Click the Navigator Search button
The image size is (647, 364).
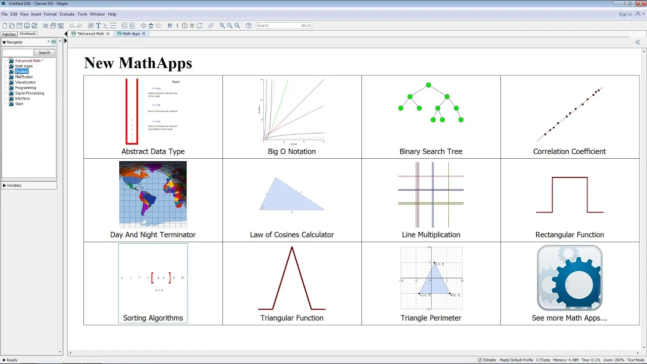pos(44,53)
